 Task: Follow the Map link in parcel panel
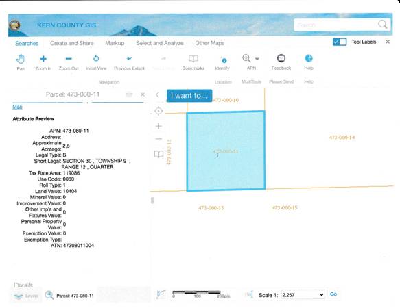[17, 107]
